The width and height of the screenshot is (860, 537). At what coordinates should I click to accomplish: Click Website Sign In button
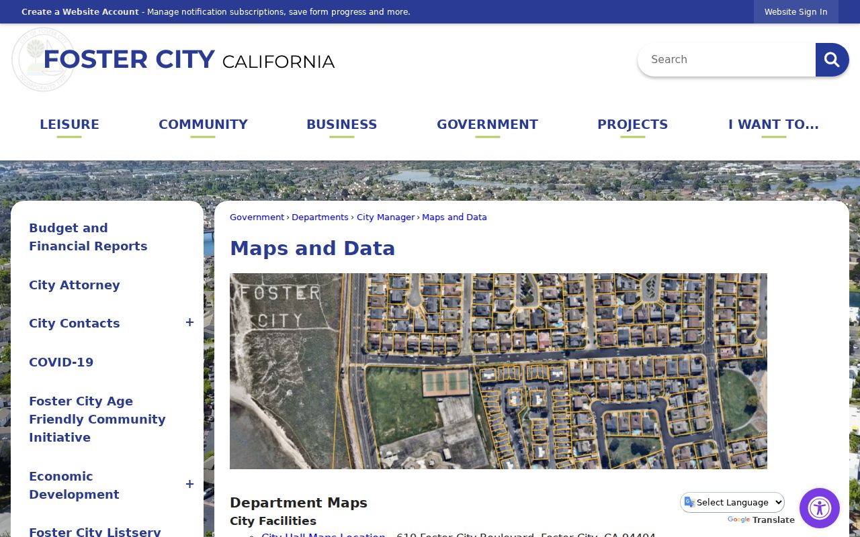(795, 12)
